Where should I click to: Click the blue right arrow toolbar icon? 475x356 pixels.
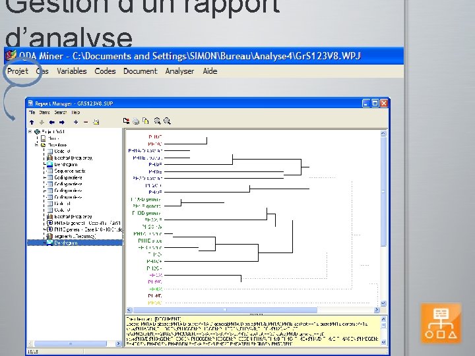click(x=62, y=123)
